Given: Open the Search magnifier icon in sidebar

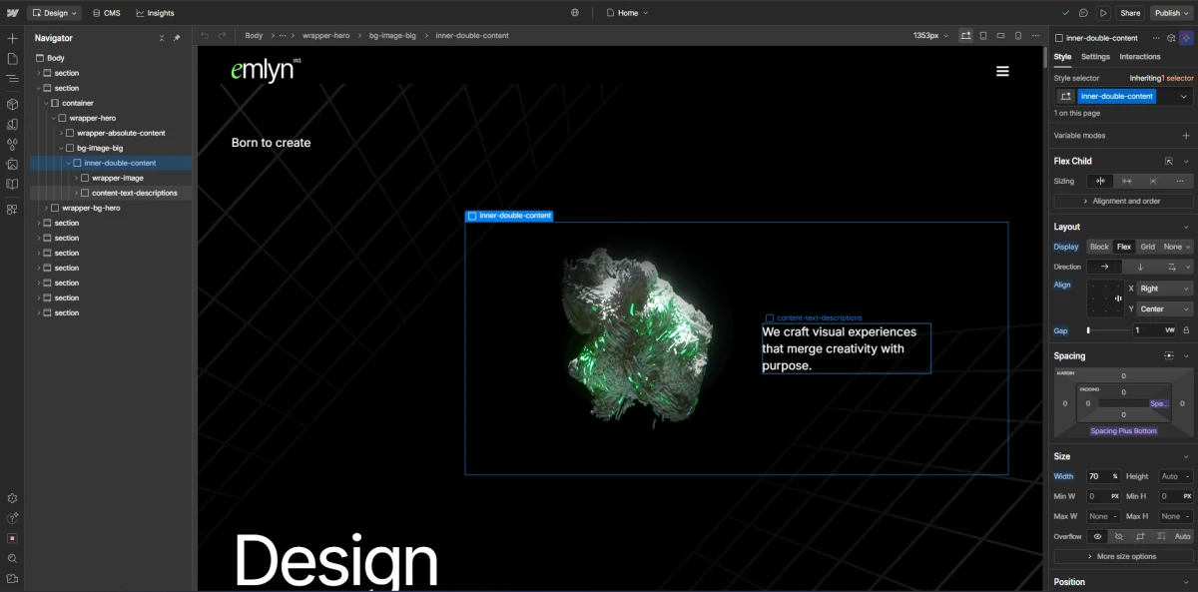Looking at the screenshot, I should [x=12, y=558].
